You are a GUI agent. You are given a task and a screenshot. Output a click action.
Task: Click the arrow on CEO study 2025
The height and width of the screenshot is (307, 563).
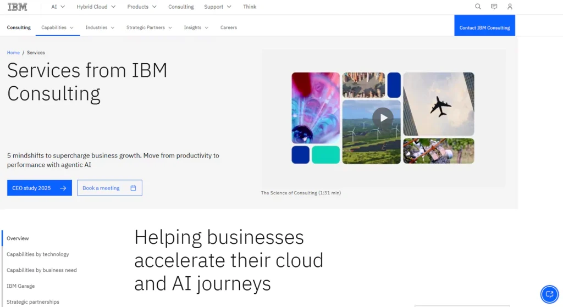point(63,188)
